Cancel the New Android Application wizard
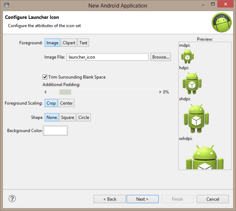Viewport: 236px width, 211px height. click(213, 199)
